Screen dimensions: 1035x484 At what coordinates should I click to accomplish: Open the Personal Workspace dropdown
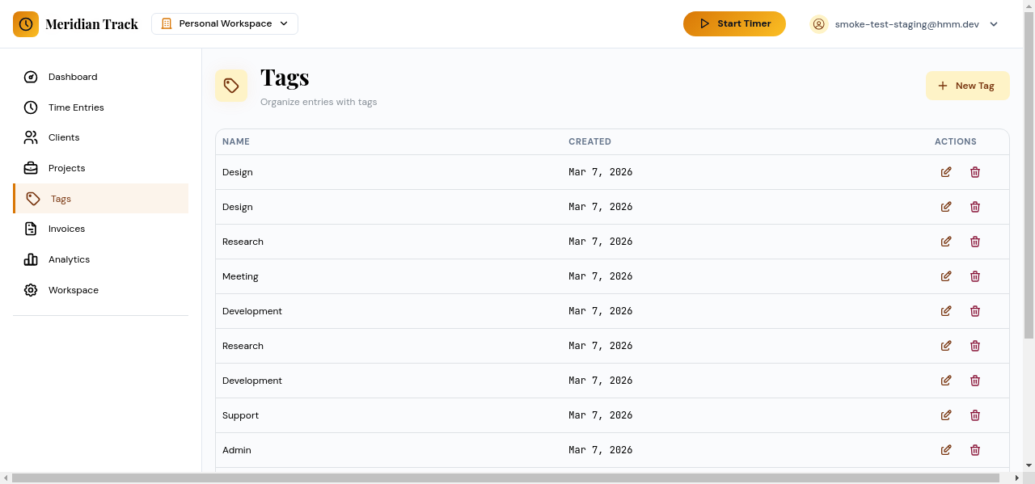(225, 24)
